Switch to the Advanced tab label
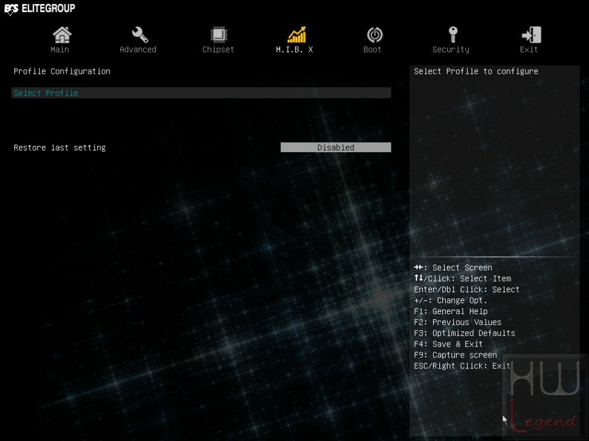This screenshot has height=441, width=589. tap(138, 50)
